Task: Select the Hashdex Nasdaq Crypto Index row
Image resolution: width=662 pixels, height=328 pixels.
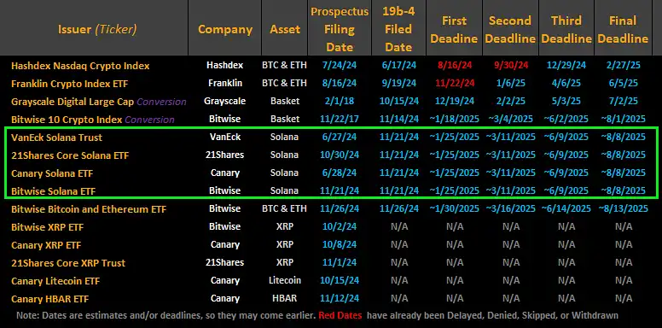Action: (331, 66)
